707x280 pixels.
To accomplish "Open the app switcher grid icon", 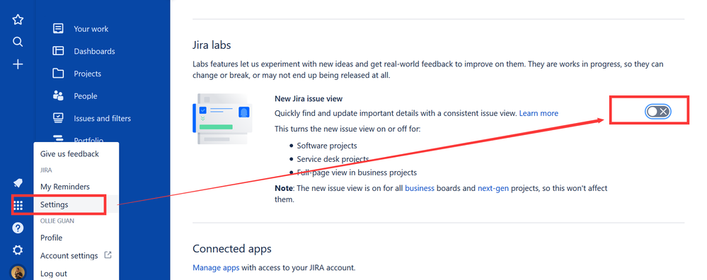I will coord(18,206).
